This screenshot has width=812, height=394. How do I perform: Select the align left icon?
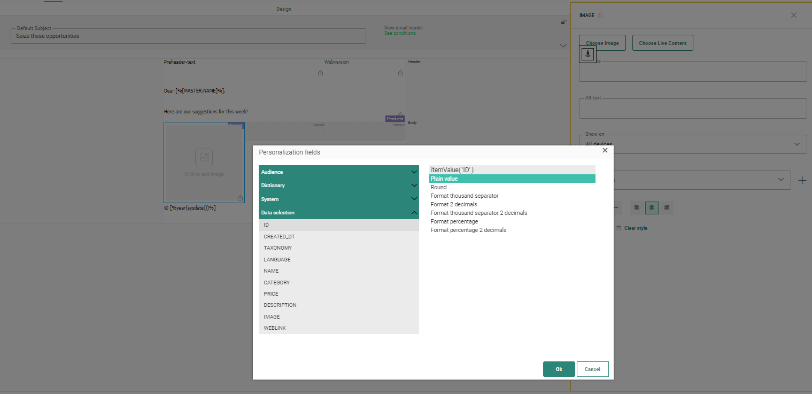point(637,207)
